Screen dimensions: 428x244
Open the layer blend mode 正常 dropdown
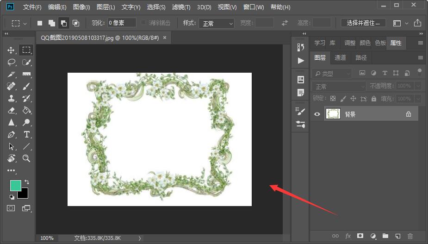click(x=339, y=86)
